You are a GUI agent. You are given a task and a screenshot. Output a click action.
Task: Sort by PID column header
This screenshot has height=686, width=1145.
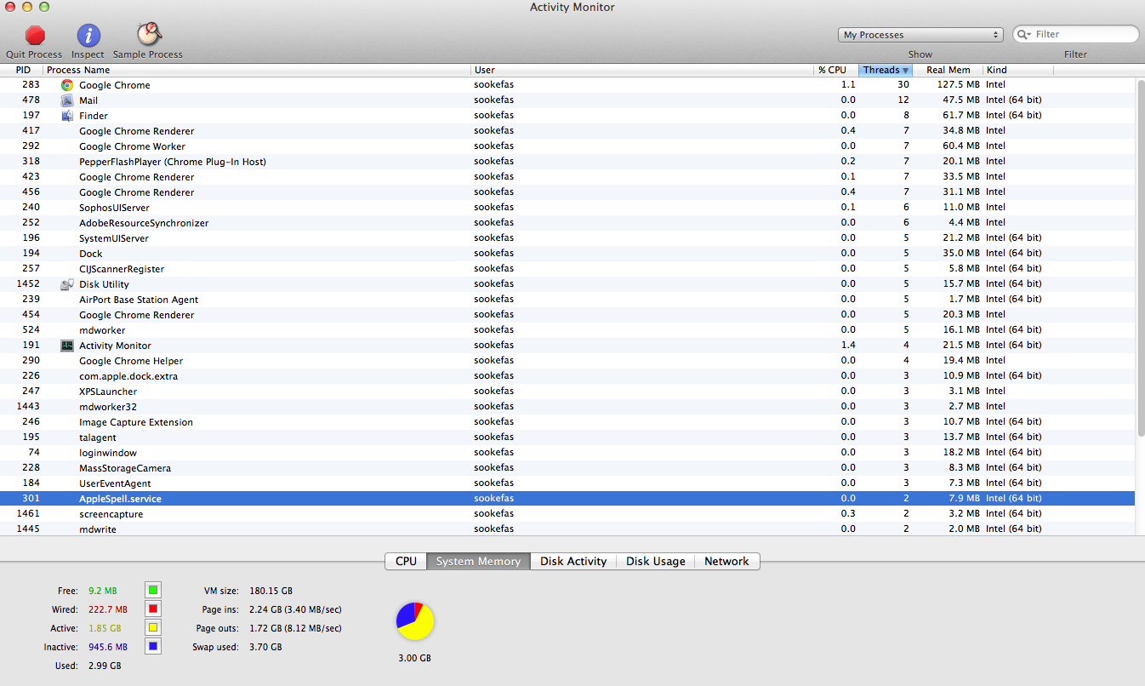(23, 70)
